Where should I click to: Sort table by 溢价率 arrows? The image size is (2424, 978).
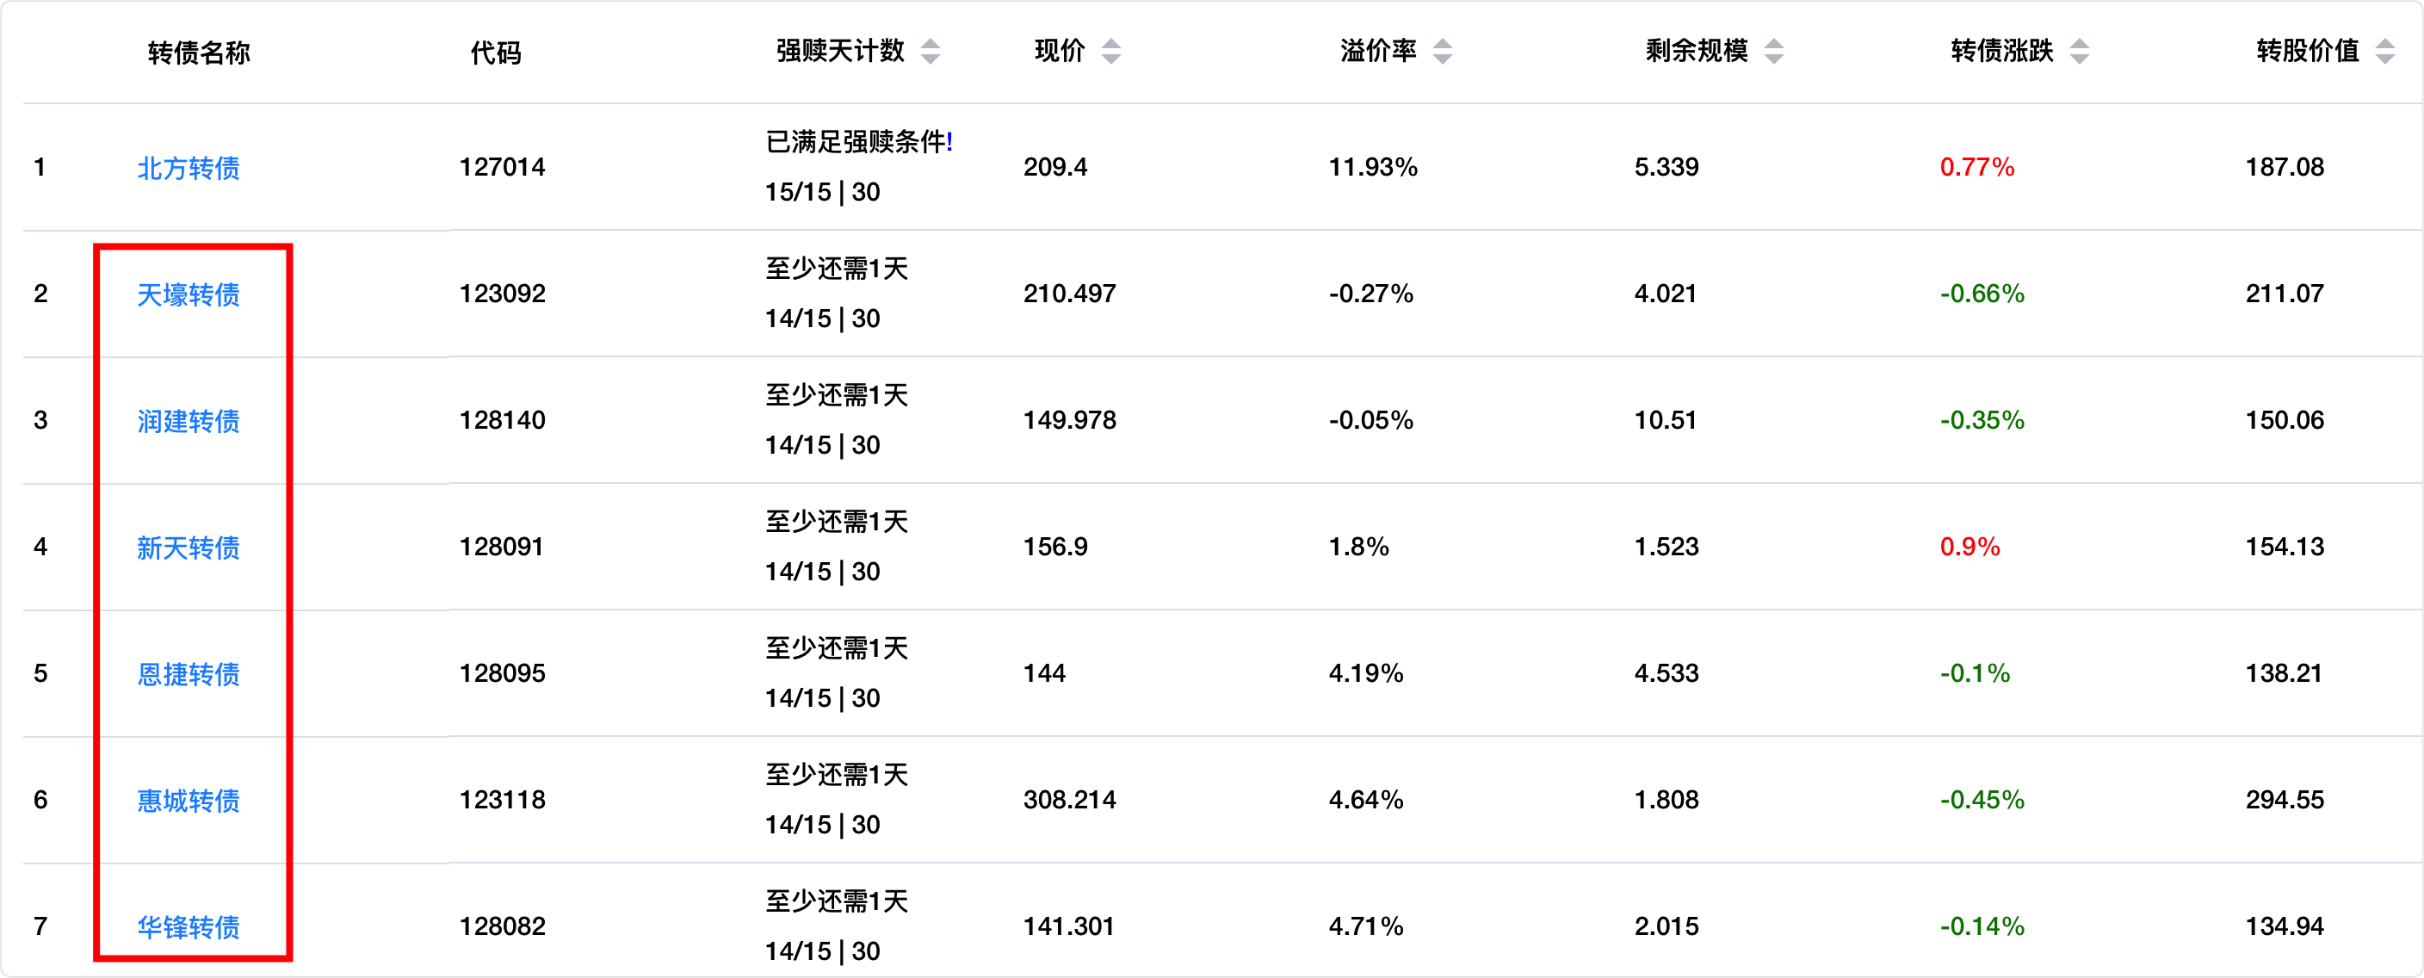click(x=1442, y=51)
